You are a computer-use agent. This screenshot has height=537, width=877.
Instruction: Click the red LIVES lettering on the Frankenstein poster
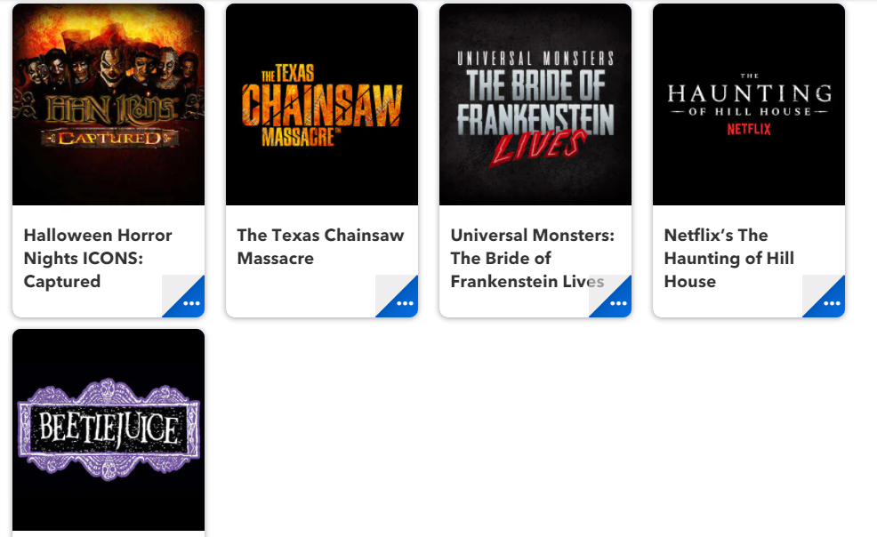click(x=538, y=147)
